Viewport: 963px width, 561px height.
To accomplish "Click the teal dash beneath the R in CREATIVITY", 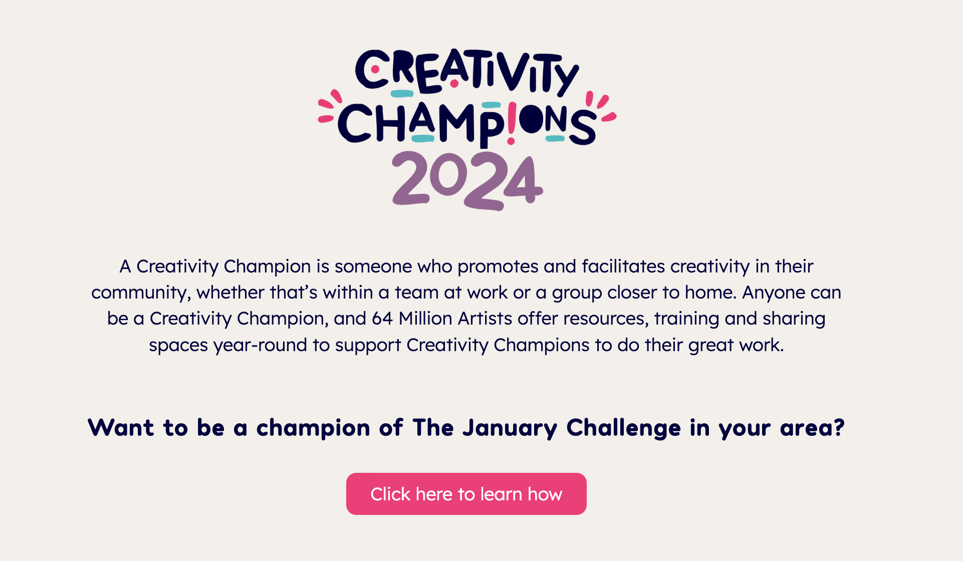I will [402, 94].
